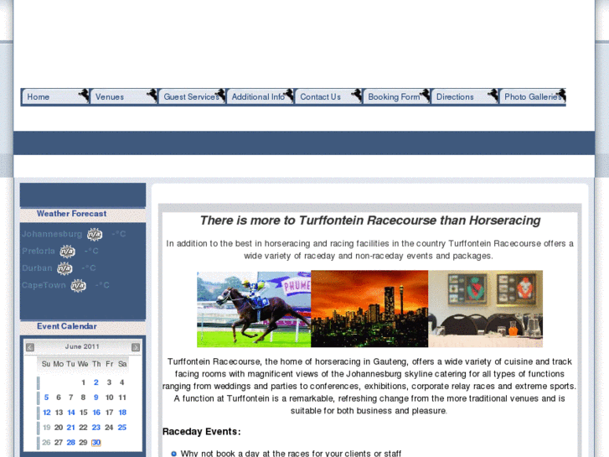Viewport: 609px width, 457px height.
Task: Select June 21 in the calendar
Action: (70, 428)
